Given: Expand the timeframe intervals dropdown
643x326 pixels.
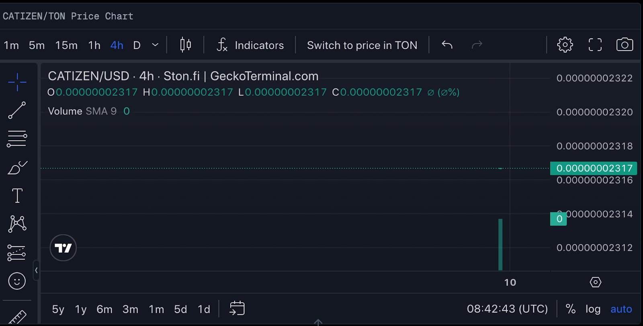Looking at the screenshot, I should [x=155, y=45].
